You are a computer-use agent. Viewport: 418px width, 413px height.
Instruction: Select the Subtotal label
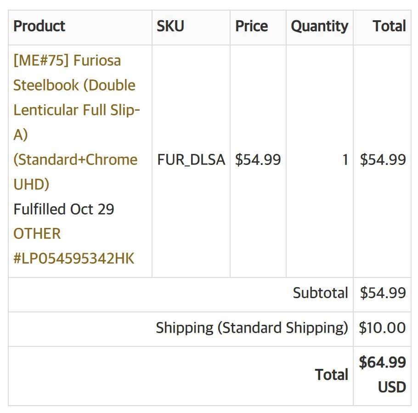[x=320, y=293]
